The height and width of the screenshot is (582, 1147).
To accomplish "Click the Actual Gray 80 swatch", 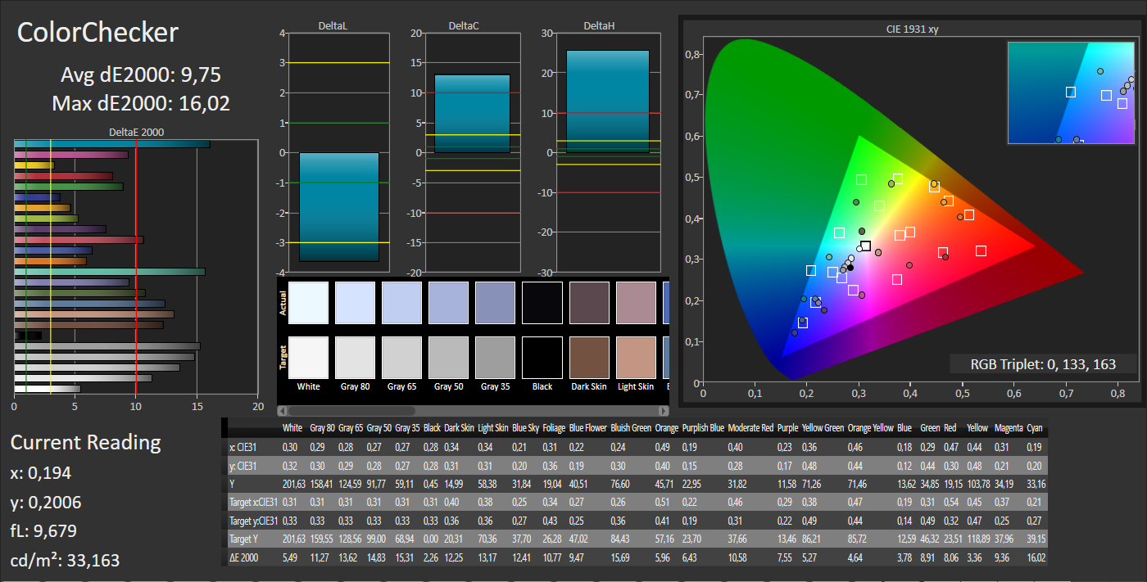I will click(x=356, y=303).
